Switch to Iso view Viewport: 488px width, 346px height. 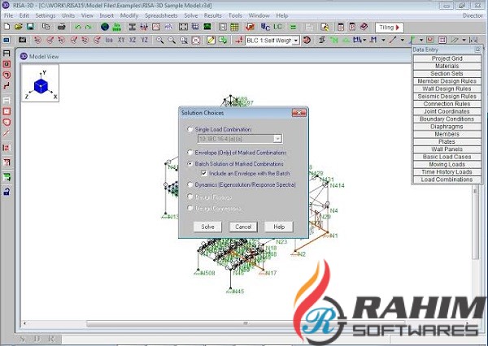(x=109, y=40)
